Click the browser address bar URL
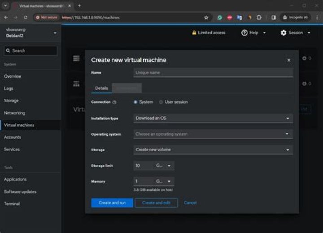Screen dimensions: 323x233 [91, 18]
